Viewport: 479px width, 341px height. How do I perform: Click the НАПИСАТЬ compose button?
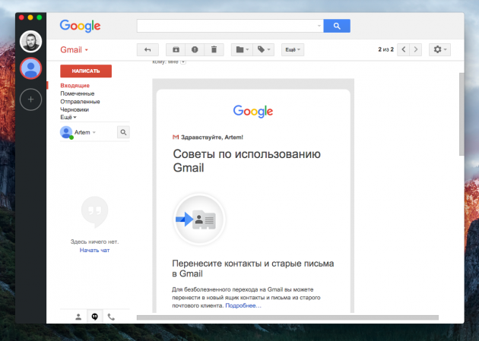(x=86, y=71)
